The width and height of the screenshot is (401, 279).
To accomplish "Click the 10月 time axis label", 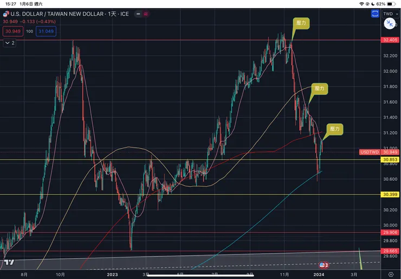I will coord(60,275).
